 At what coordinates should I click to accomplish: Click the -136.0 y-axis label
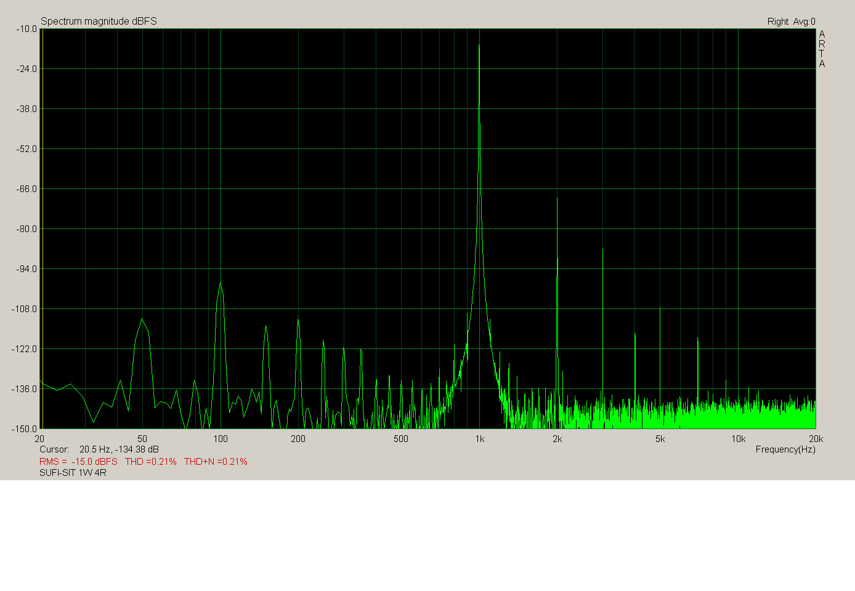pyautogui.click(x=25, y=389)
